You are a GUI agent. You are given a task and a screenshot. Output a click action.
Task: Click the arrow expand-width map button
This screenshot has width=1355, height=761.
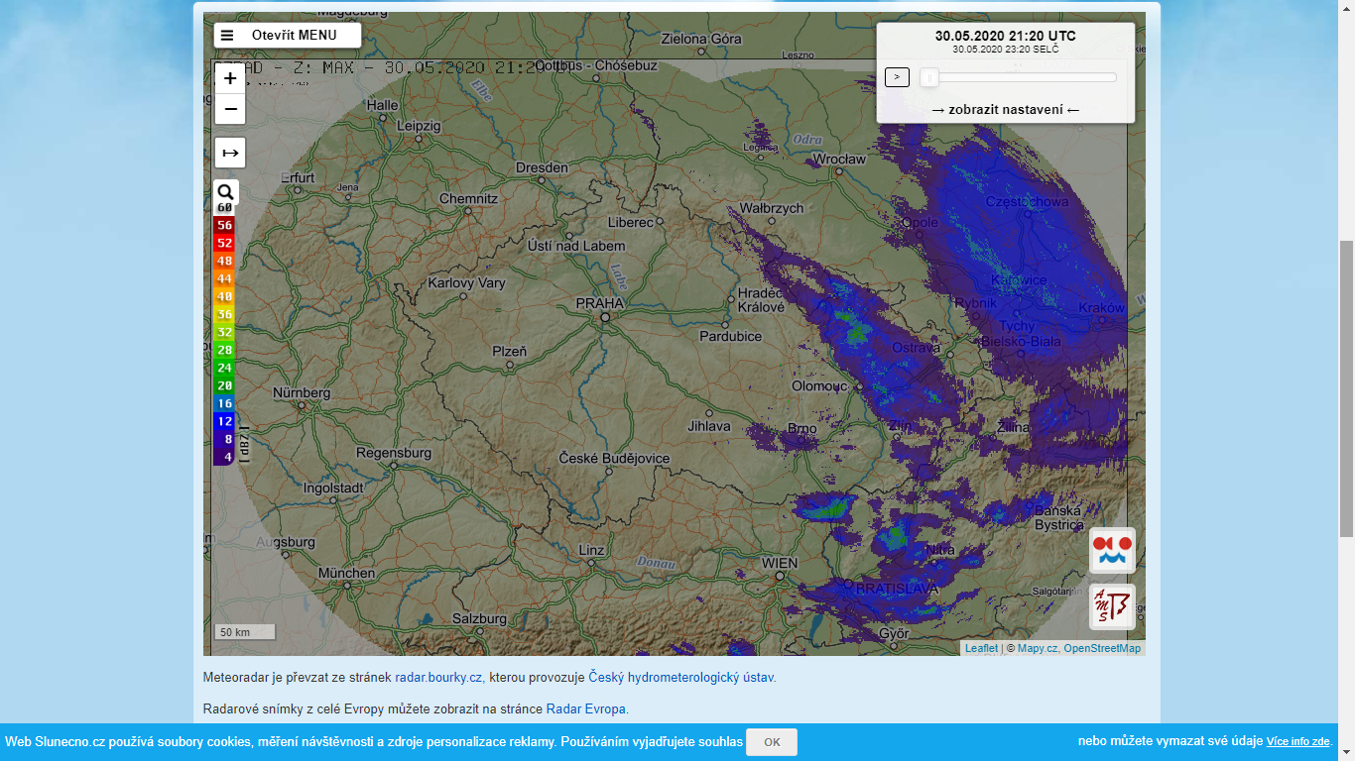[x=230, y=153]
